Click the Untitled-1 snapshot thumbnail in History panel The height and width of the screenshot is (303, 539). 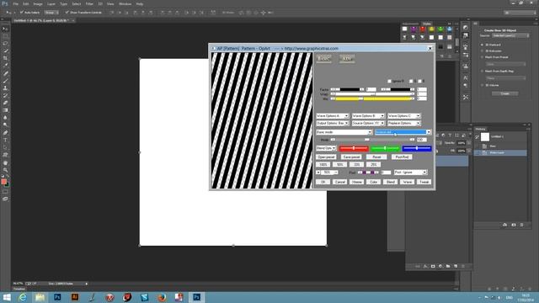click(x=485, y=136)
